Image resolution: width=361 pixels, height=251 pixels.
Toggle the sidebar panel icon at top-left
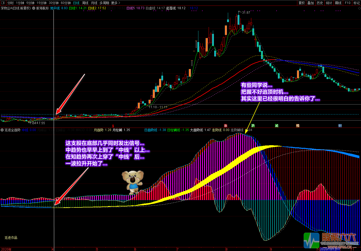tap(3, 3)
